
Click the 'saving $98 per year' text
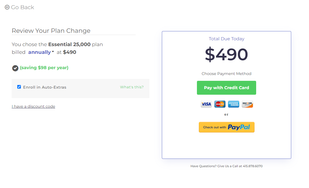44,68
